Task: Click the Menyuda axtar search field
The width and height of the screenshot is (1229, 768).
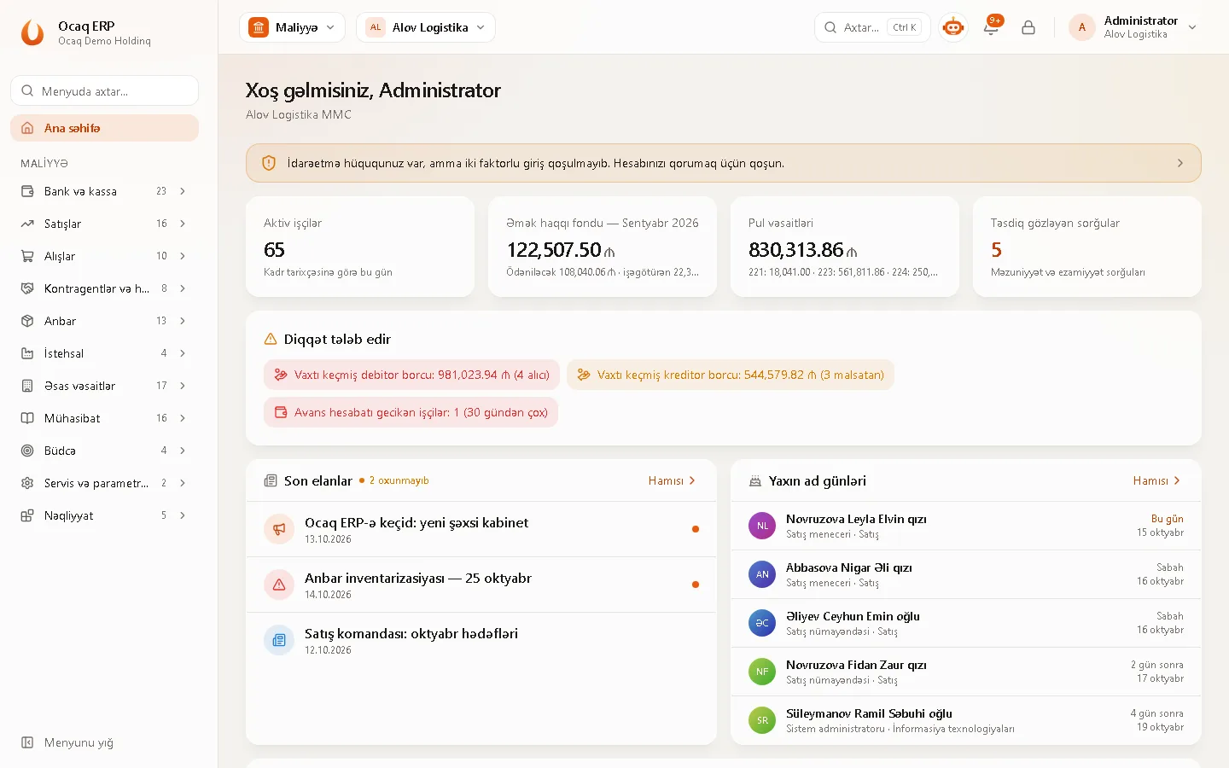Action: (x=104, y=90)
